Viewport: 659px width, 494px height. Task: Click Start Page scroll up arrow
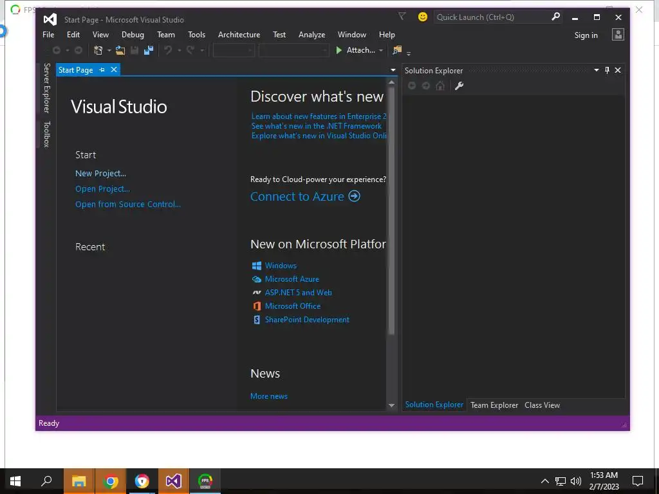[x=392, y=82]
